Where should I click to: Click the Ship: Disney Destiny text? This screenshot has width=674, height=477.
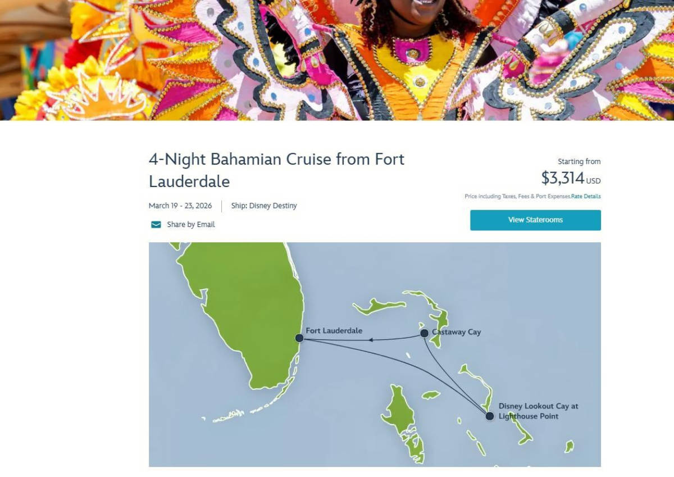pos(264,206)
